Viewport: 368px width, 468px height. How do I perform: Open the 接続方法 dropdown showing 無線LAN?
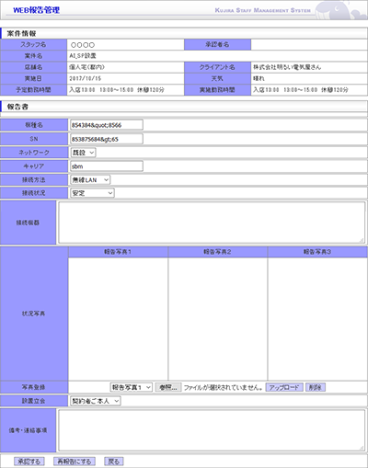coord(90,180)
